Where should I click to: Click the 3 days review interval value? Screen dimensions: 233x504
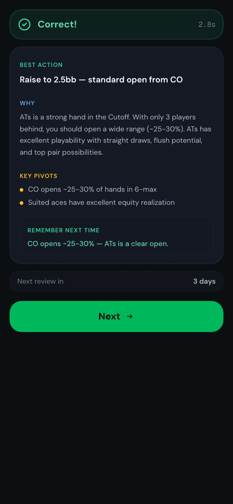(x=204, y=281)
